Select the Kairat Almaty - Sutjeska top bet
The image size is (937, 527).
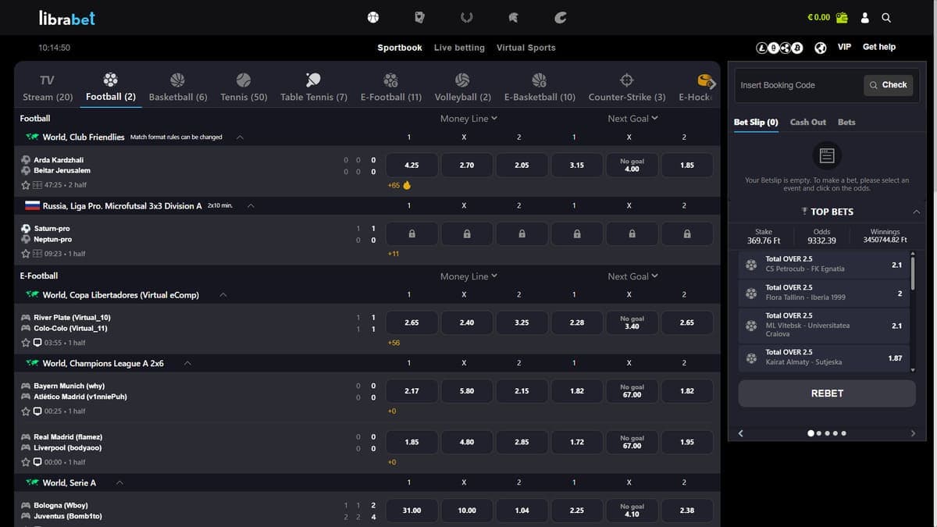(824, 358)
